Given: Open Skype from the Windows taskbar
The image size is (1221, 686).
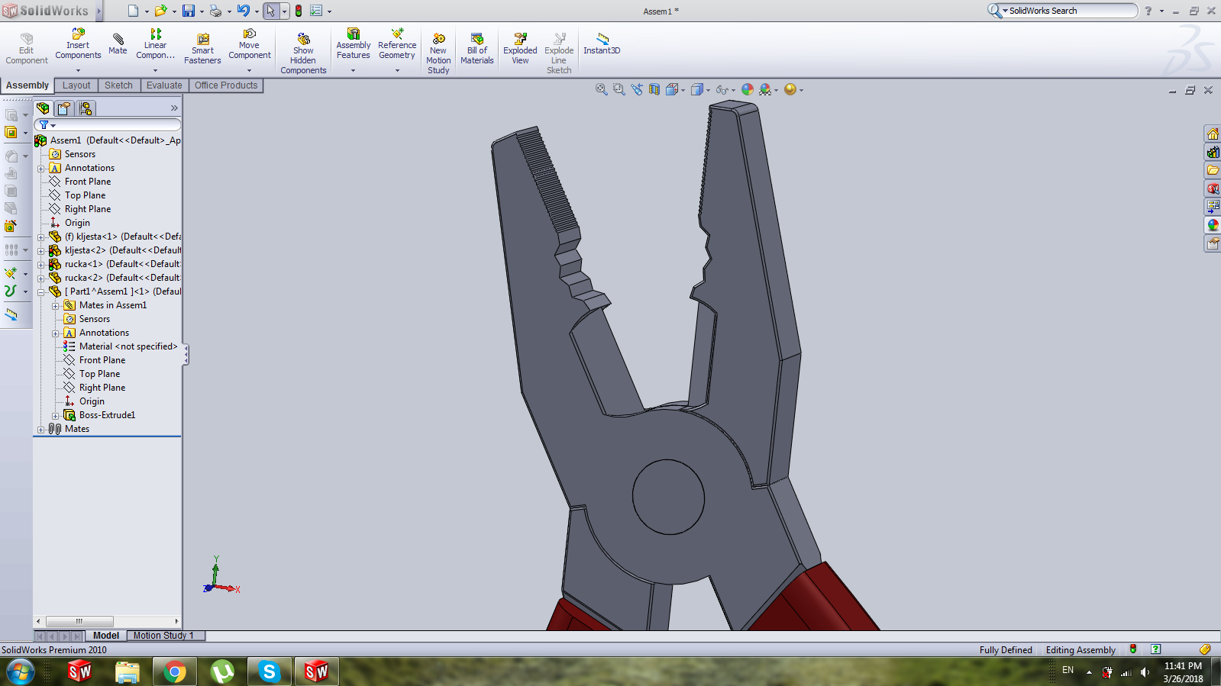Looking at the screenshot, I should [x=269, y=672].
